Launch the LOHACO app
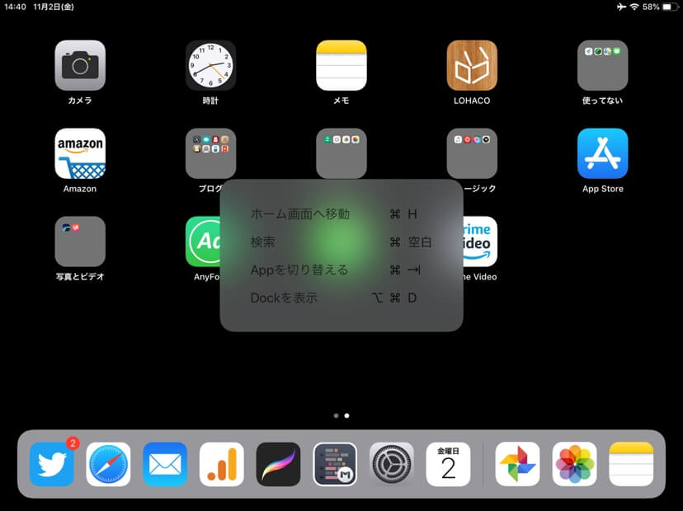 [472, 65]
